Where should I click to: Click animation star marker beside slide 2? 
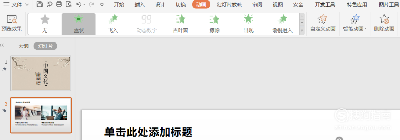[4, 110]
